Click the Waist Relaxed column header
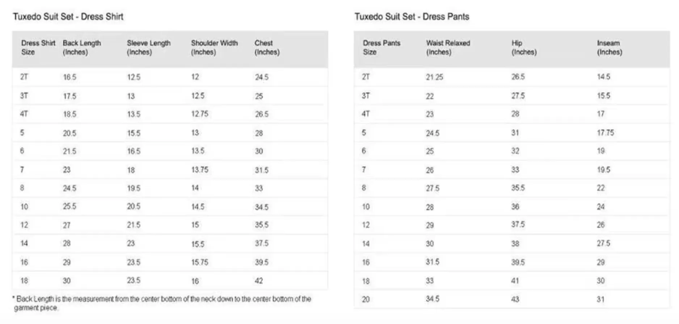This screenshot has width=679, height=324. point(448,47)
